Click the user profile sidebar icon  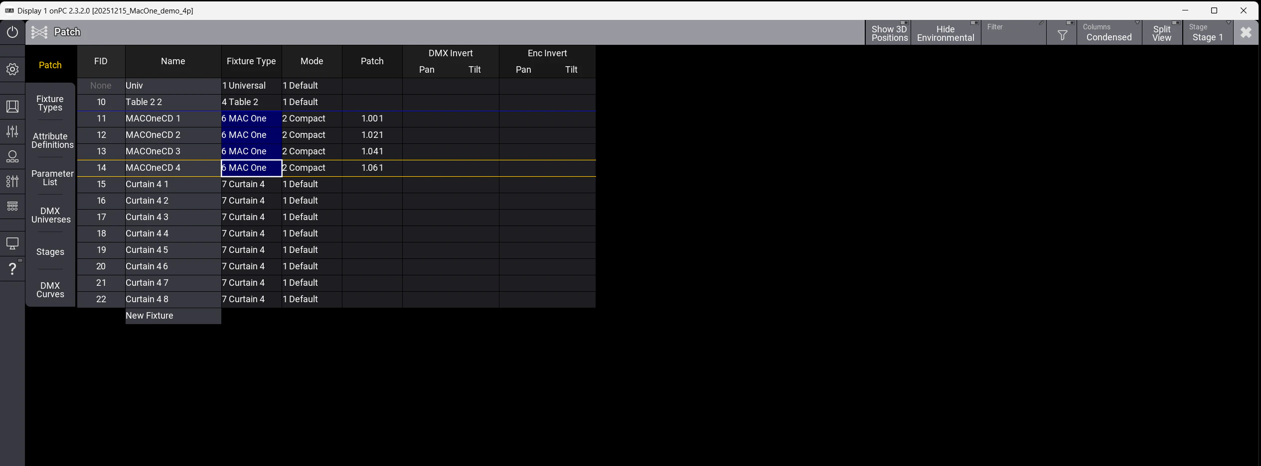[x=12, y=156]
